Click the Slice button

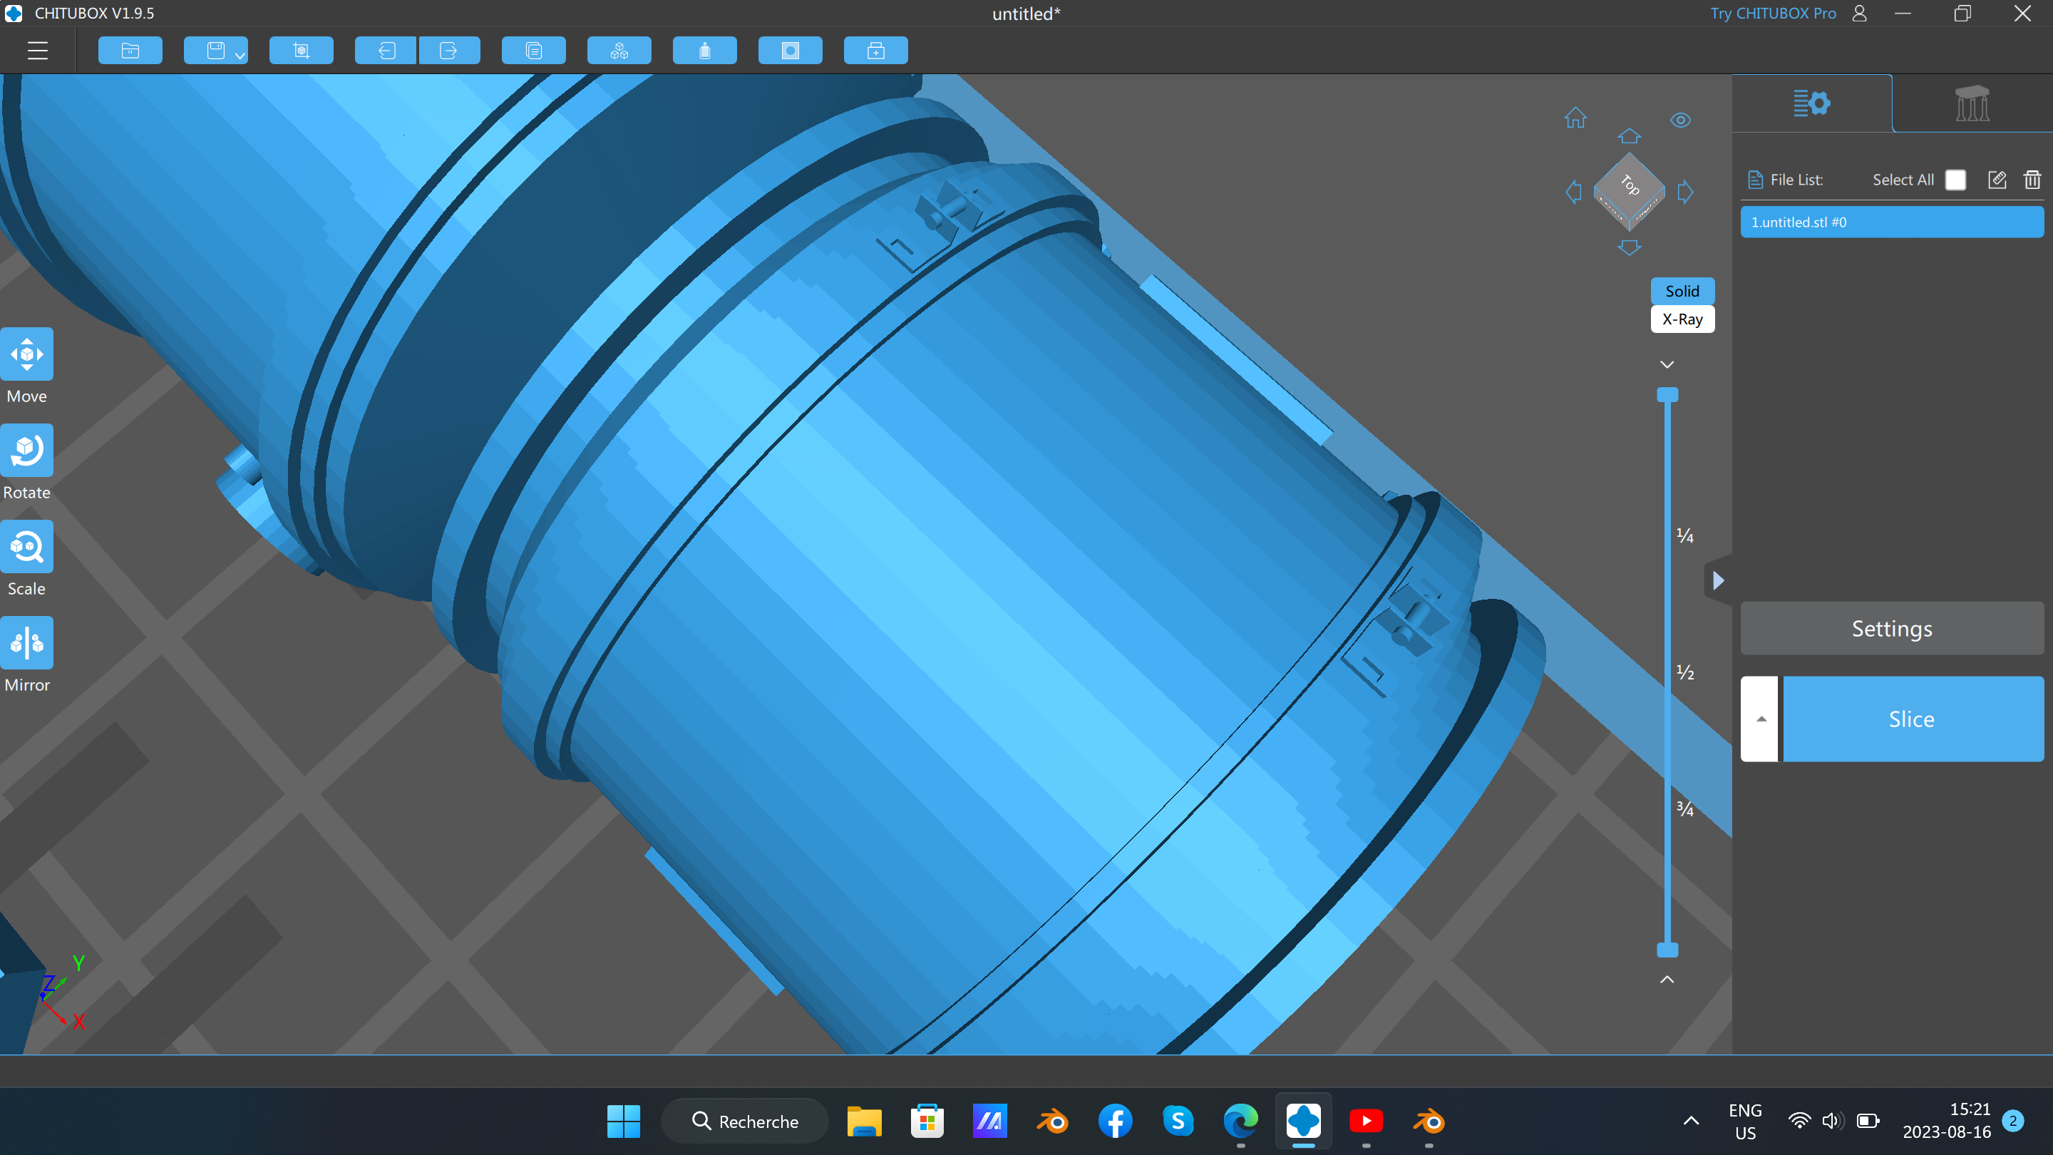click(x=1911, y=719)
